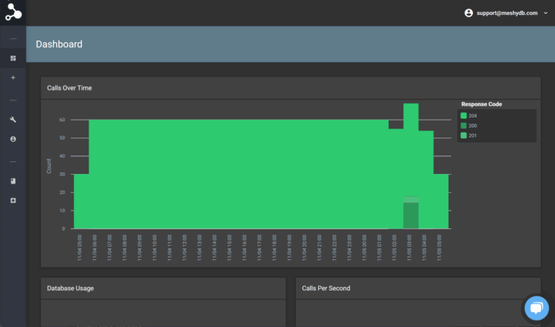Click the dark 200 segment in the chart
The width and height of the screenshot is (555, 327).
click(411, 216)
